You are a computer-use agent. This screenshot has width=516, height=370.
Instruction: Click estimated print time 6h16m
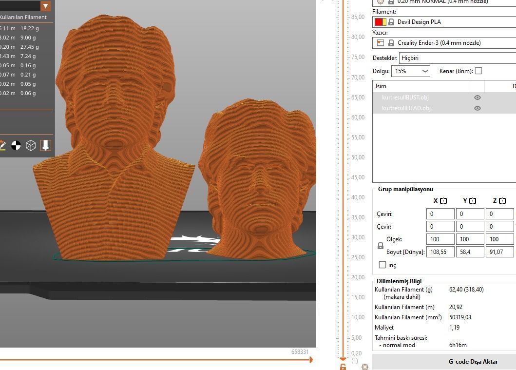pos(458,345)
